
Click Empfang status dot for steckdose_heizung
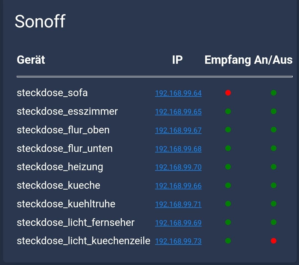(228, 167)
